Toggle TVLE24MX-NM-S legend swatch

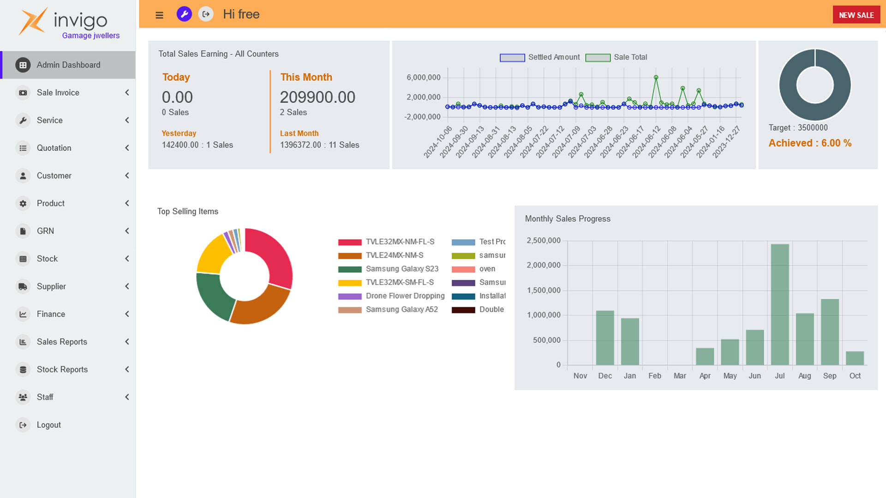click(x=350, y=255)
